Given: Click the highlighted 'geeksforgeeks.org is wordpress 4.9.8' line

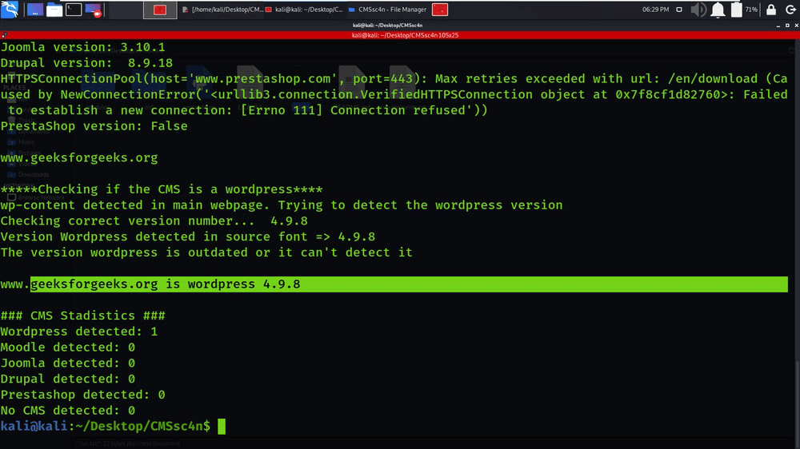Looking at the screenshot, I should pos(409,284).
